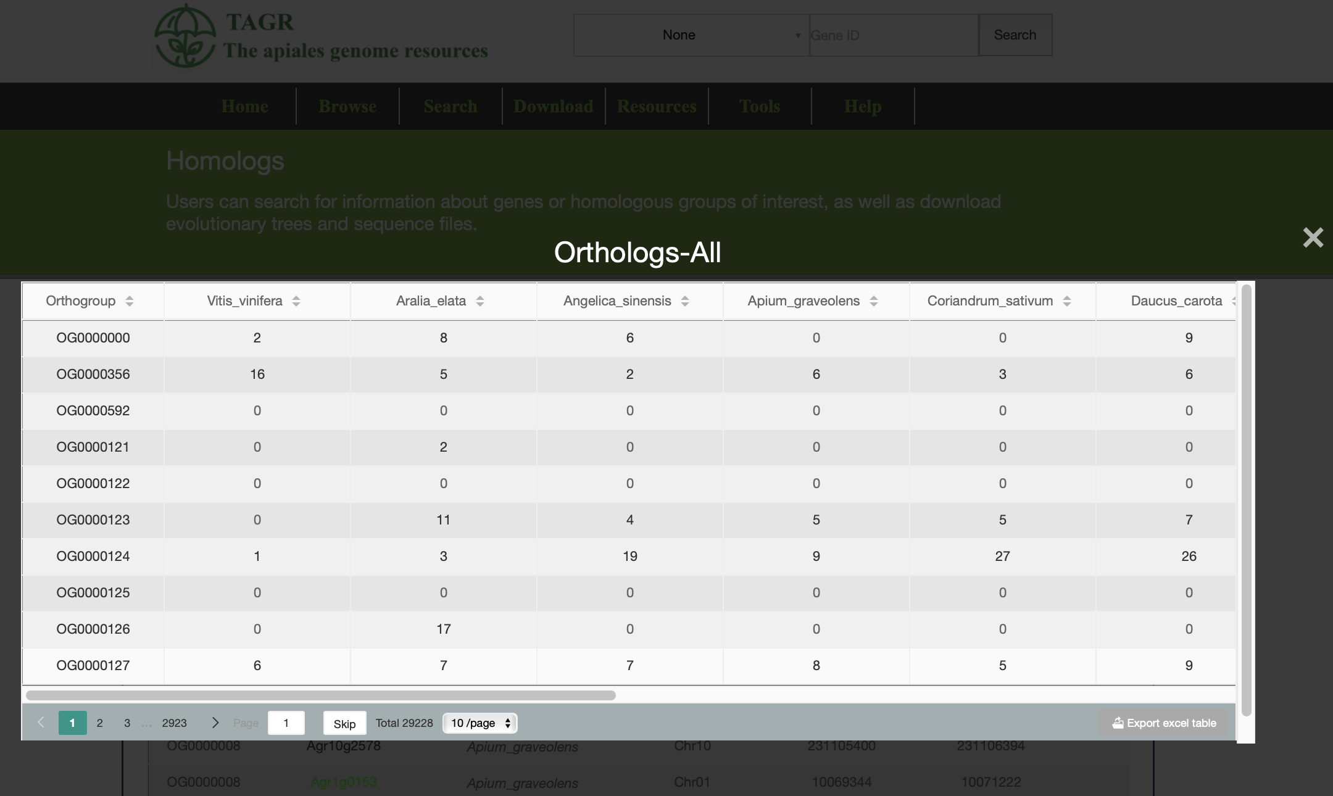
Task: Select orthogroup cell OG0000126
Action: click(93, 629)
